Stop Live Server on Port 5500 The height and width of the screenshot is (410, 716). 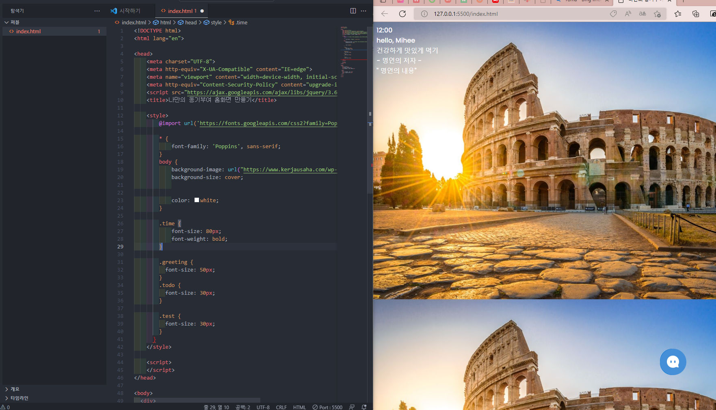pyautogui.click(x=327, y=407)
